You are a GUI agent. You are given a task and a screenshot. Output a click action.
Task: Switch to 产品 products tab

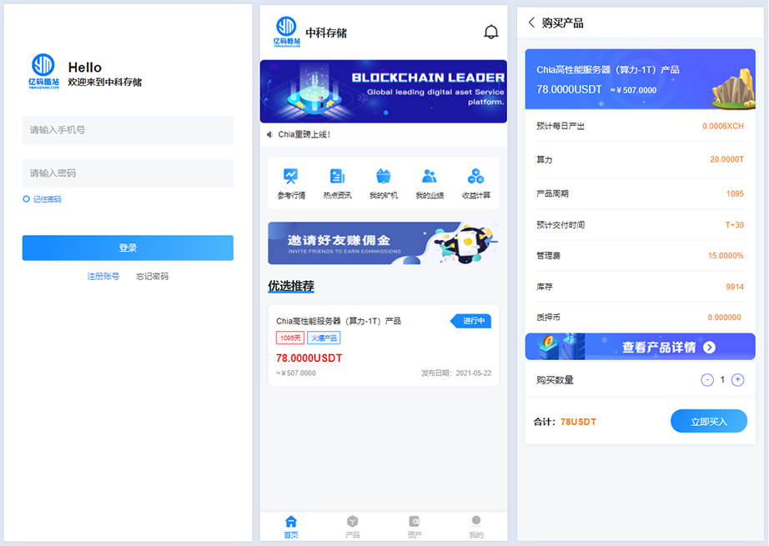click(353, 527)
